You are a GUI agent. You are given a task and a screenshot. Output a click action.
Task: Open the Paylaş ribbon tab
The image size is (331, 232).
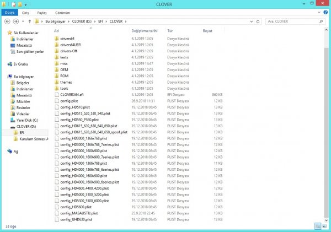click(x=42, y=11)
